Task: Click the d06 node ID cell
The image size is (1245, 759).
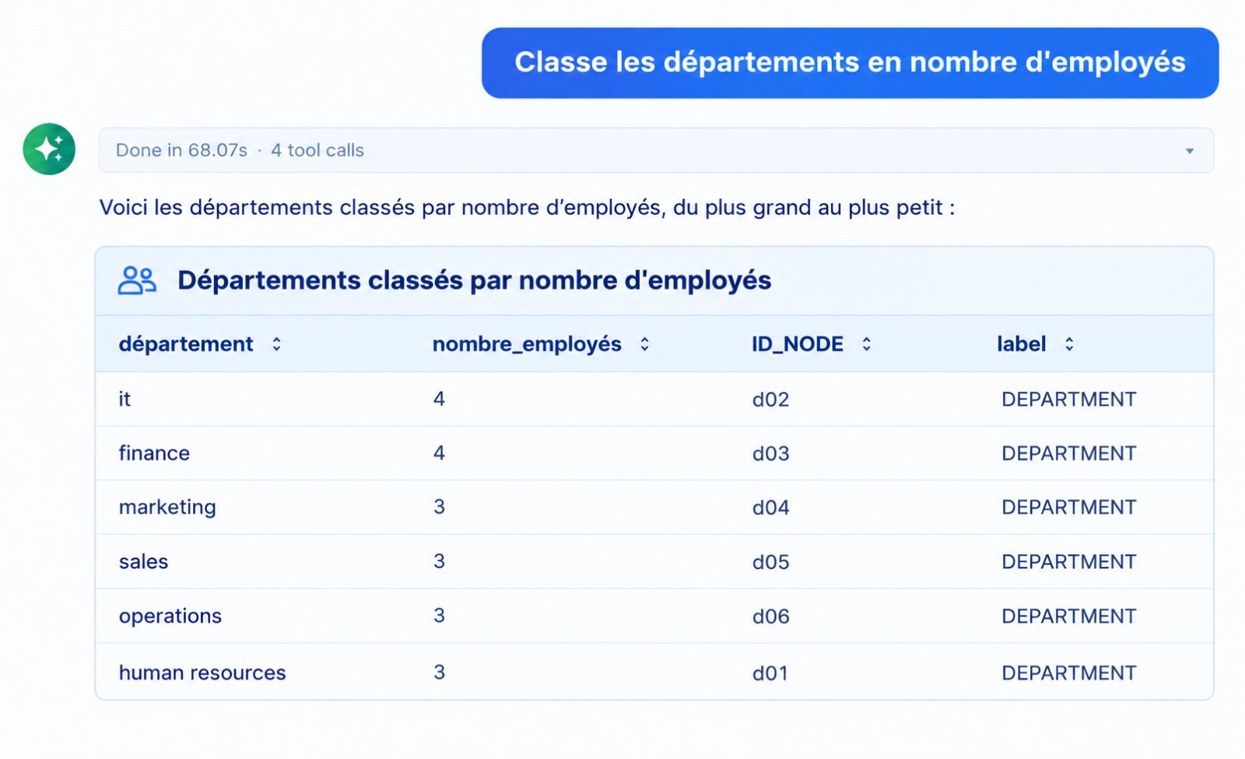Action: click(770, 617)
